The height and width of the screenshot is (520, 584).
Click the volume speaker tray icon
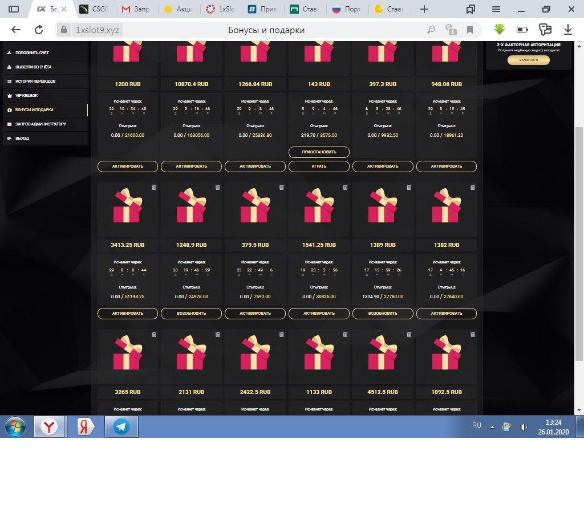click(524, 427)
